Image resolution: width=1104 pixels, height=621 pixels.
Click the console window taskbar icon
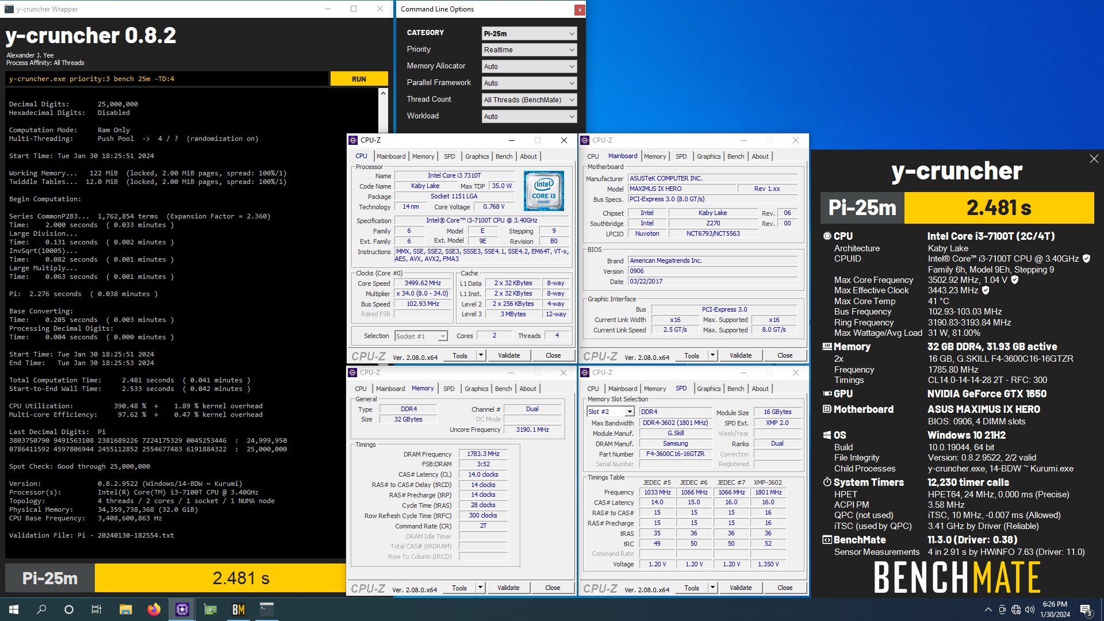(x=266, y=609)
